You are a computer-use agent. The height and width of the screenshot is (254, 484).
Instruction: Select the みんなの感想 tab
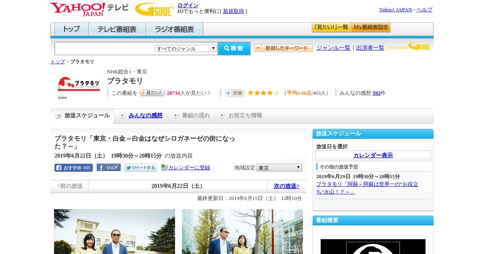(146, 115)
